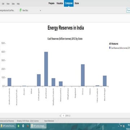Click the Coal Reserves legend color swatch
Viewport: 130px width, 130px height.
tap(110, 48)
